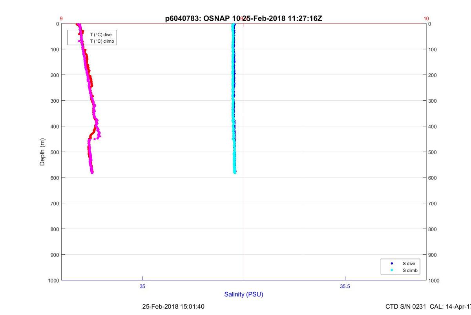Click the 'Depth (m)' y-axis label
This screenshot has height=315, width=471.
click(x=42, y=152)
